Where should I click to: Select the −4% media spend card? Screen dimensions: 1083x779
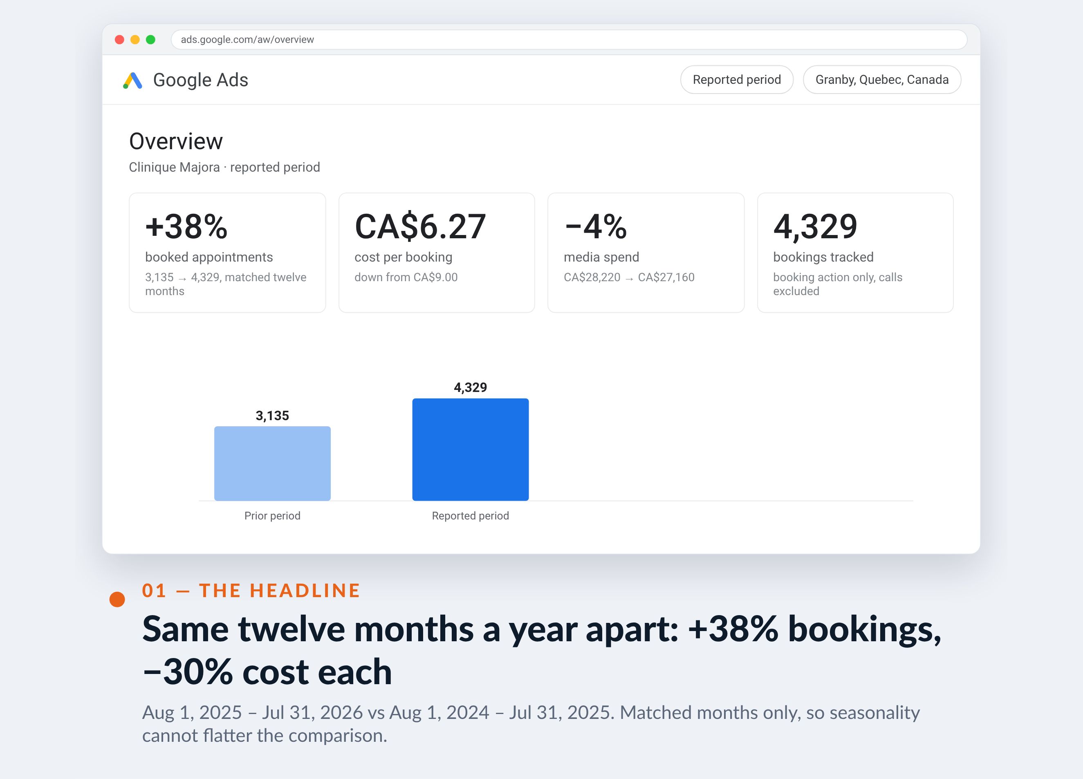[x=646, y=253]
